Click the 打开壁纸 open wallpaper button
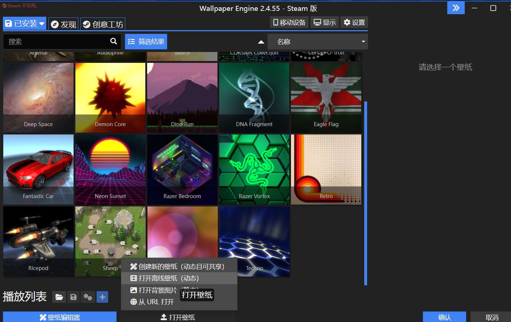Image resolution: width=511 pixels, height=322 pixels. tap(178, 317)
